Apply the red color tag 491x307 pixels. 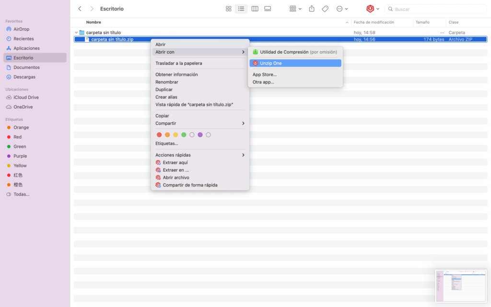(x=159, y=135)
